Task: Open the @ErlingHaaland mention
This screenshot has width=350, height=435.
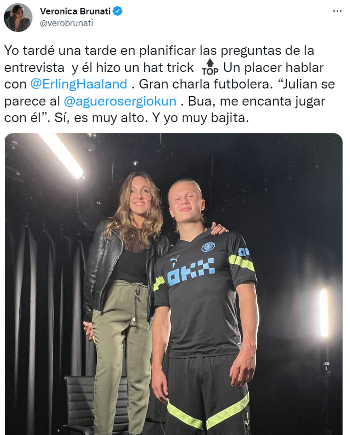Action: [78, 84]
